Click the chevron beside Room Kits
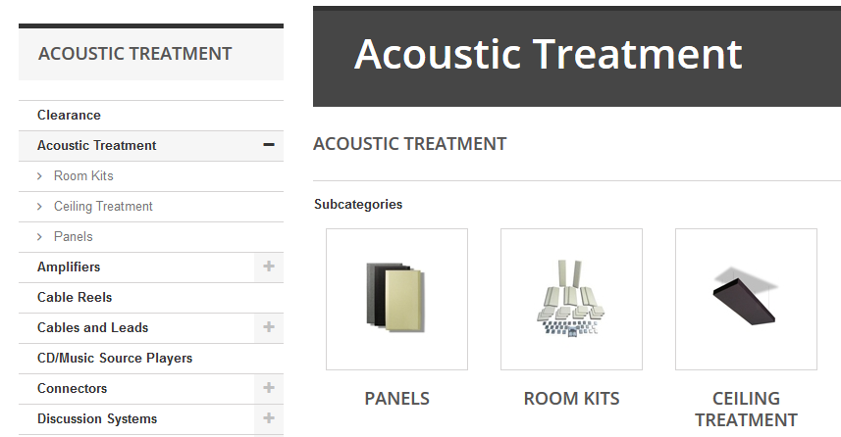 39,175
